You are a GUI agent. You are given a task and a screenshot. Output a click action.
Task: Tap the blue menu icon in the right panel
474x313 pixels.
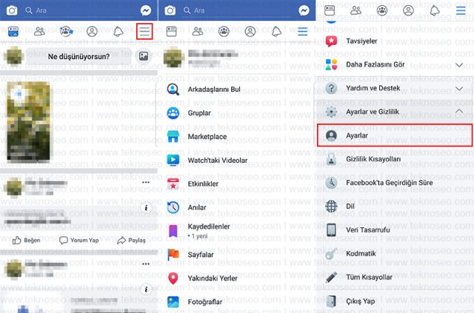461,10
